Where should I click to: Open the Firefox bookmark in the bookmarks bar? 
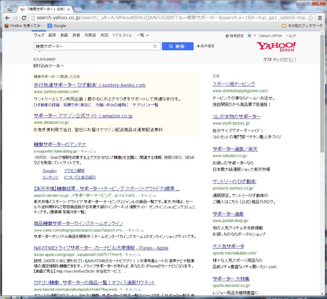tap(24, 26)
